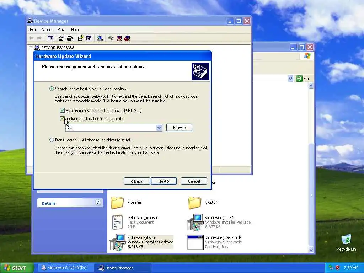Click the Explorer vertical scrollbar thumb
Viewport: 364px width, 273px height.
311,195
